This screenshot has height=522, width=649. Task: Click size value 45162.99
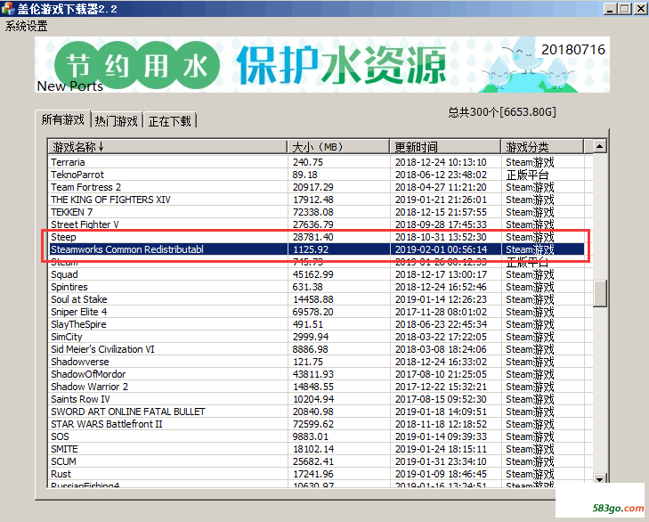(x=312, y=274)
